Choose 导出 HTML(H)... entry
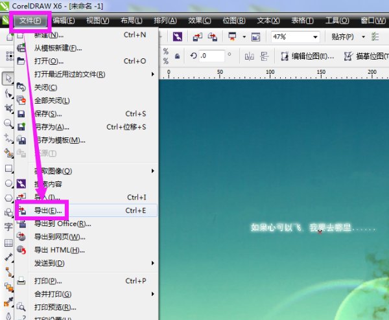The image size is (389, 320). (86, 250)
